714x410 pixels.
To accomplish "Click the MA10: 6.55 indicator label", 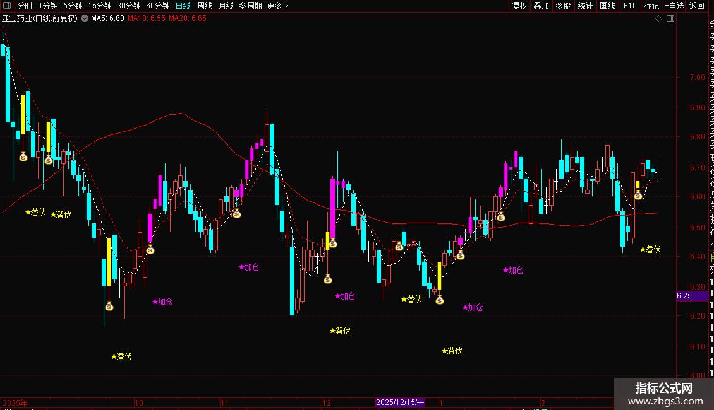I will click(x=146, y=19).
